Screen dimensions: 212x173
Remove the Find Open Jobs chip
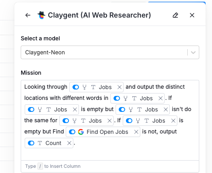tap(136, 132)
